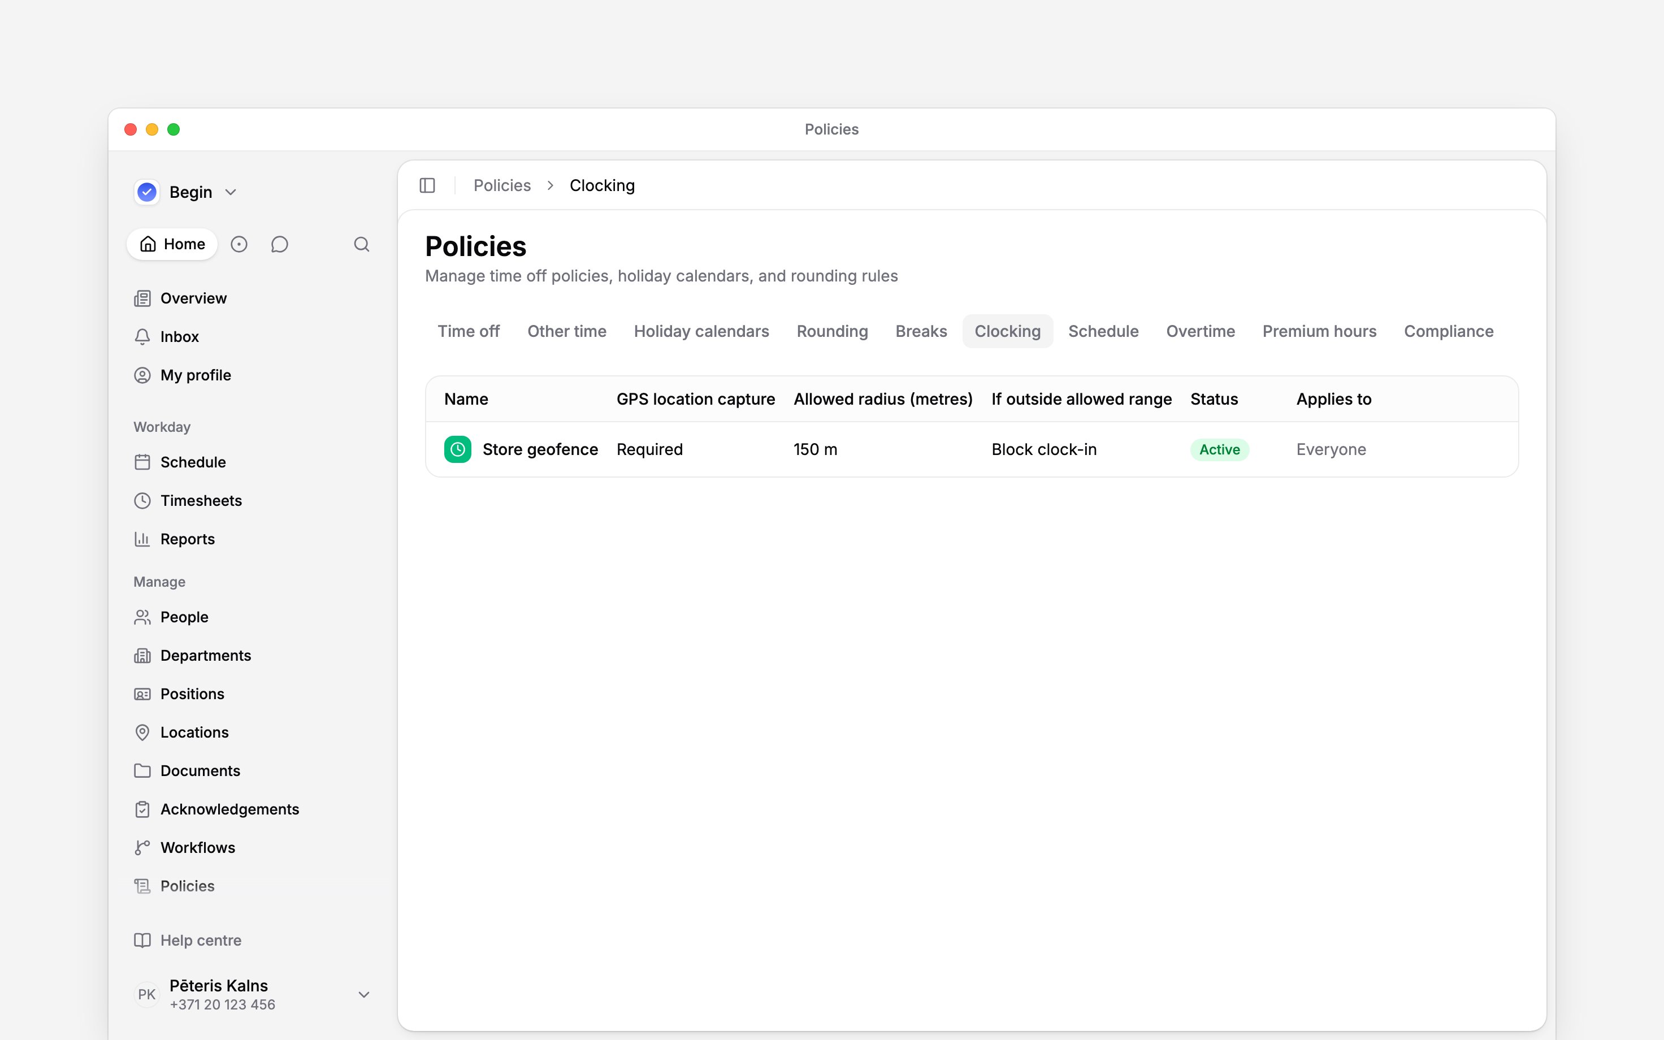
Task: Open the chat bubble icon
Action: (279, 244)
